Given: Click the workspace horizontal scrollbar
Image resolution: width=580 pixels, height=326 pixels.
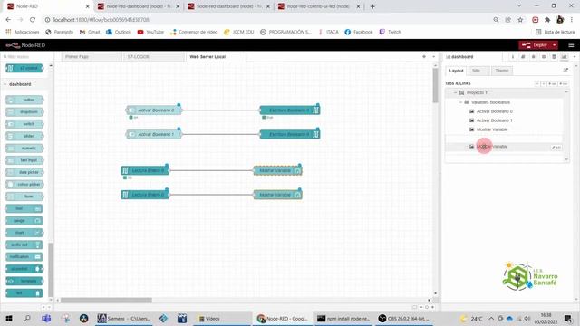Looking at the screenshot, I should pos(107,300).
